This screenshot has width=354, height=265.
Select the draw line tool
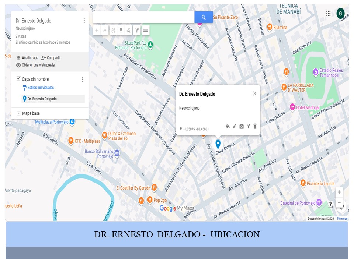129,31
